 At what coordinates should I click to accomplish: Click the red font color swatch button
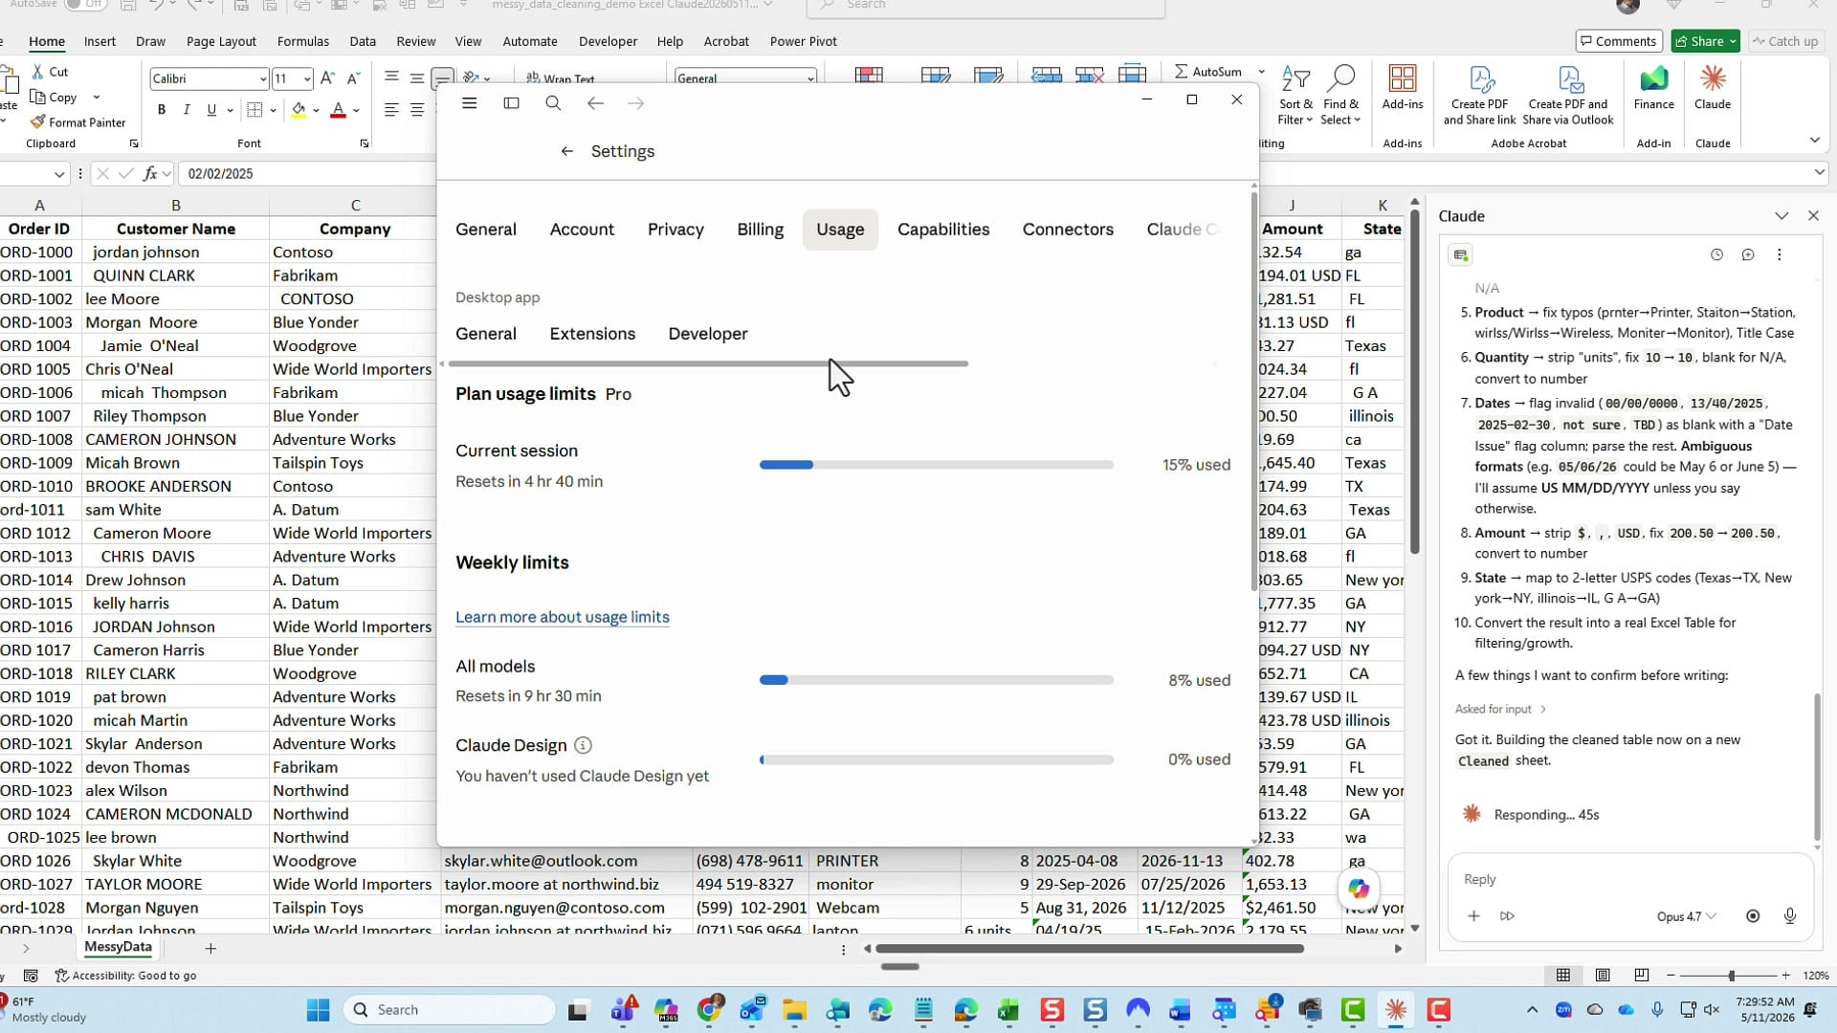tap(338, 111)
